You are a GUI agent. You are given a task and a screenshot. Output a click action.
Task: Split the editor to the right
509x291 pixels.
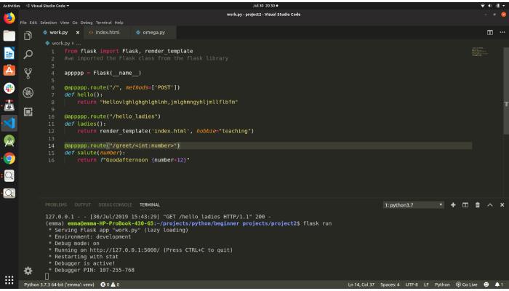[x=489, y=32]
